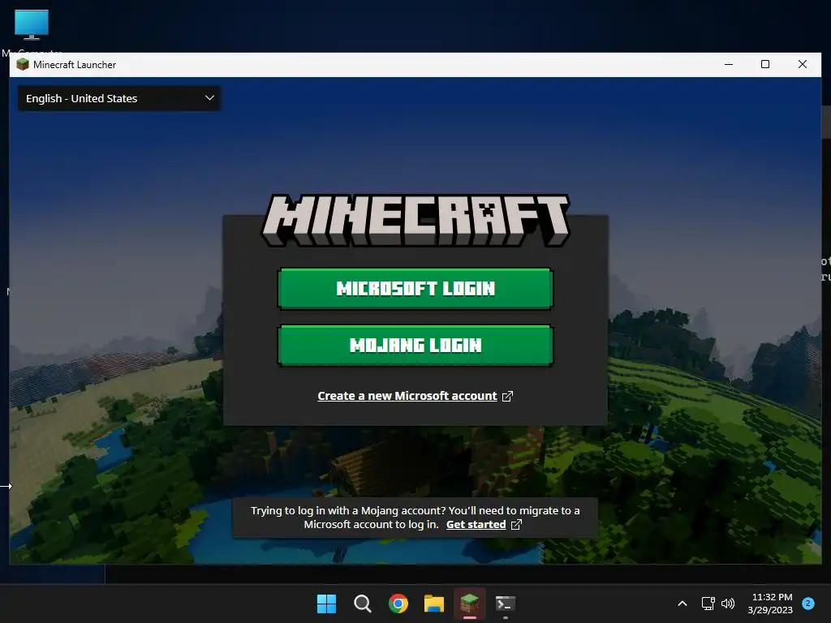Show hidden system tray icons chevron
Viewport: 831px width, 623px height.
(682, 604)
